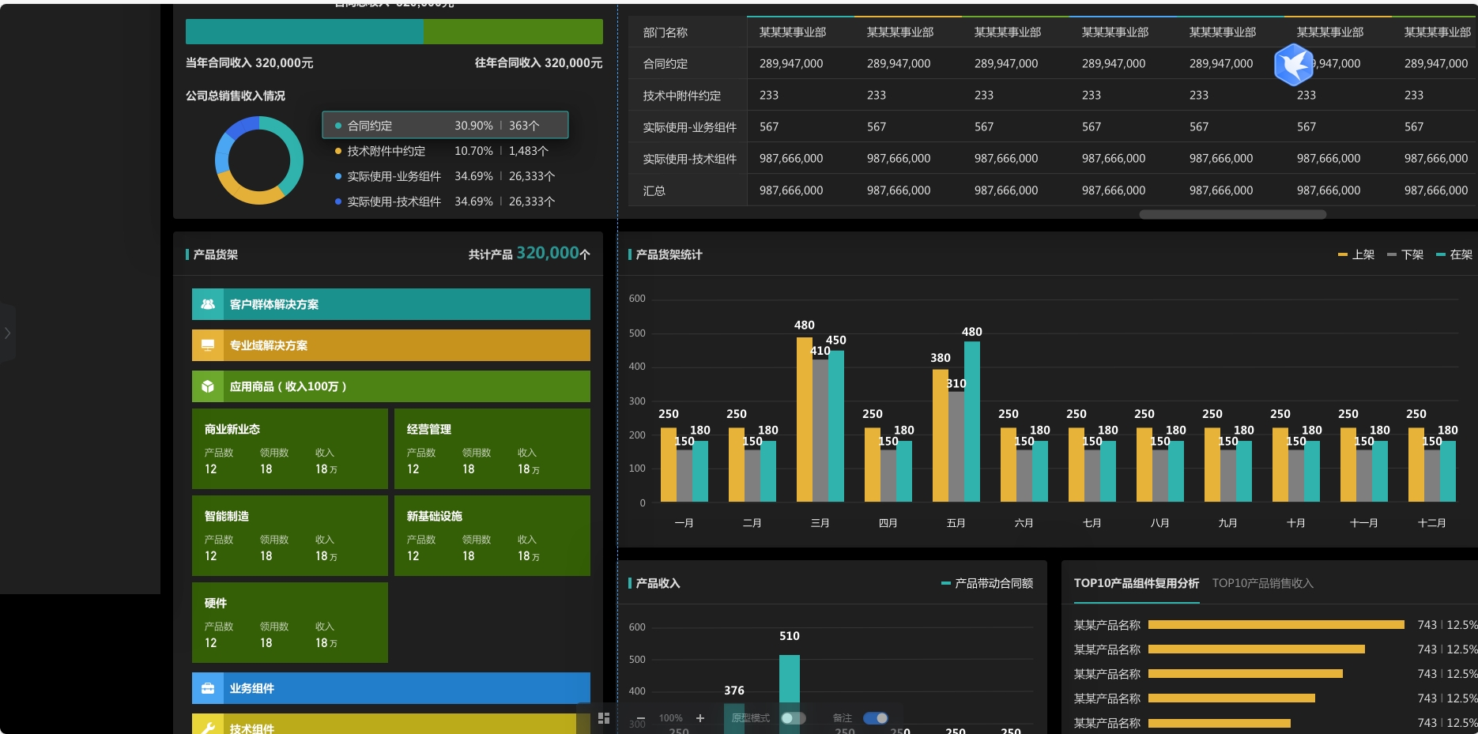The width and height of the screenshot is (1478, 734).
Task: Turn off the 备注 toggle switch
Action: (x=876, y=718)
